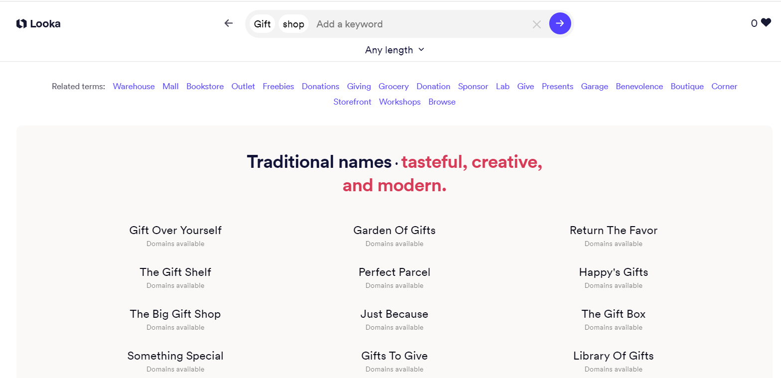
Task: Choose the name Perfect Parcel
Action: 394,272
